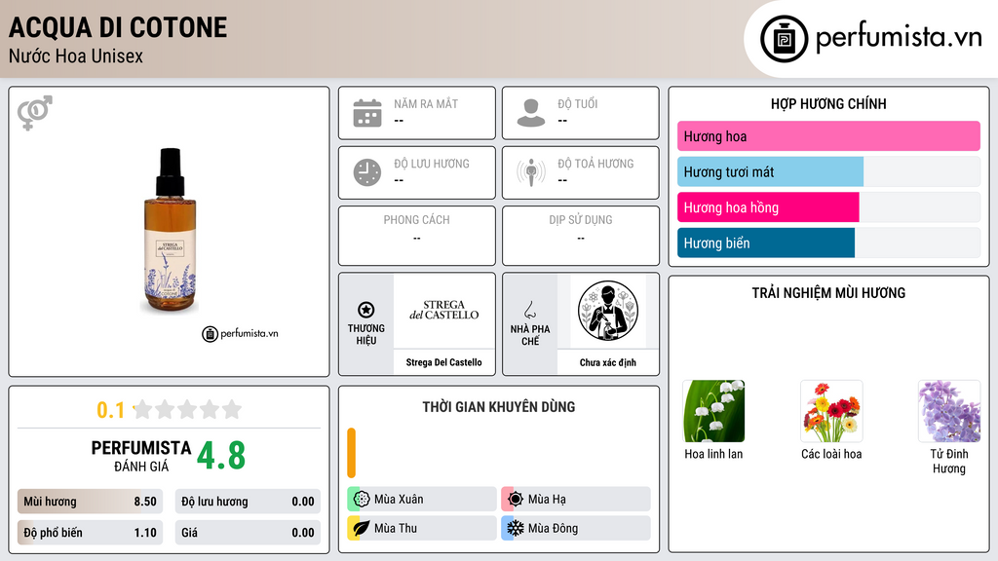The width and height of the screenshot is (998, 561).
Task: Click the NĂM RA MẮT label
Action: coord(426,103)
